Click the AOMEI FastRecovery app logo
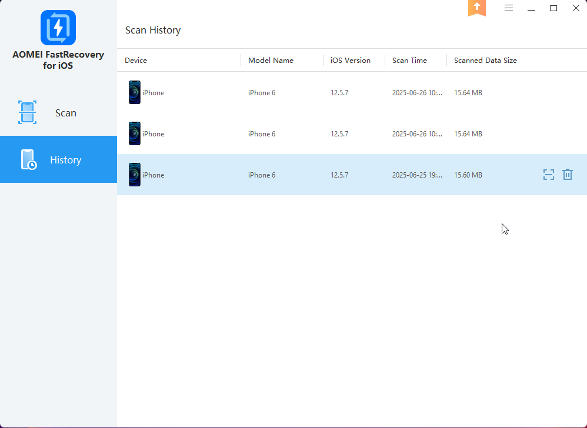Image resolution: width=587 pixels, height=428 pixels. (58, 28)
